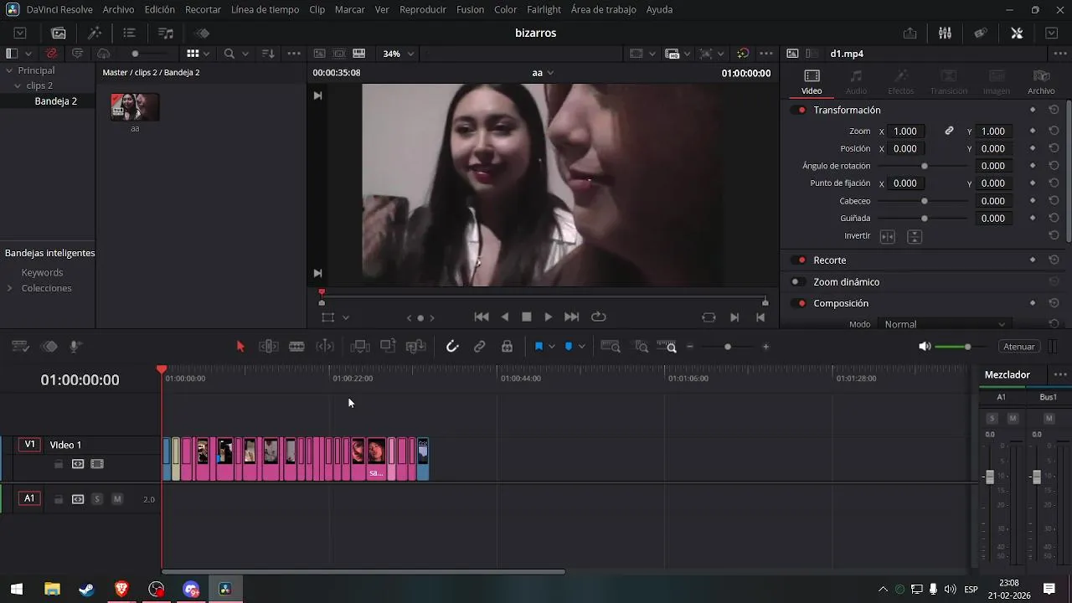Screen dimensions: 1072x603
Task: Click the Insert Clip icon
Action: pos(360,346)
